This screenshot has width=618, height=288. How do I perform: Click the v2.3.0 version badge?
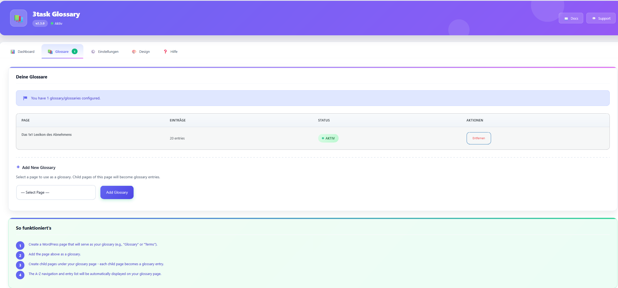(40, 23)
